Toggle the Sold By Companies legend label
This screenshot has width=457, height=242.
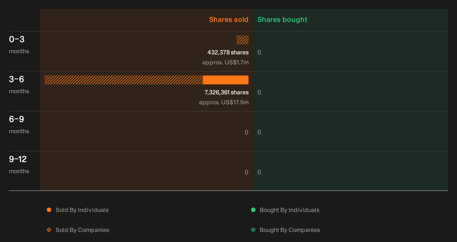pos(82,230)
